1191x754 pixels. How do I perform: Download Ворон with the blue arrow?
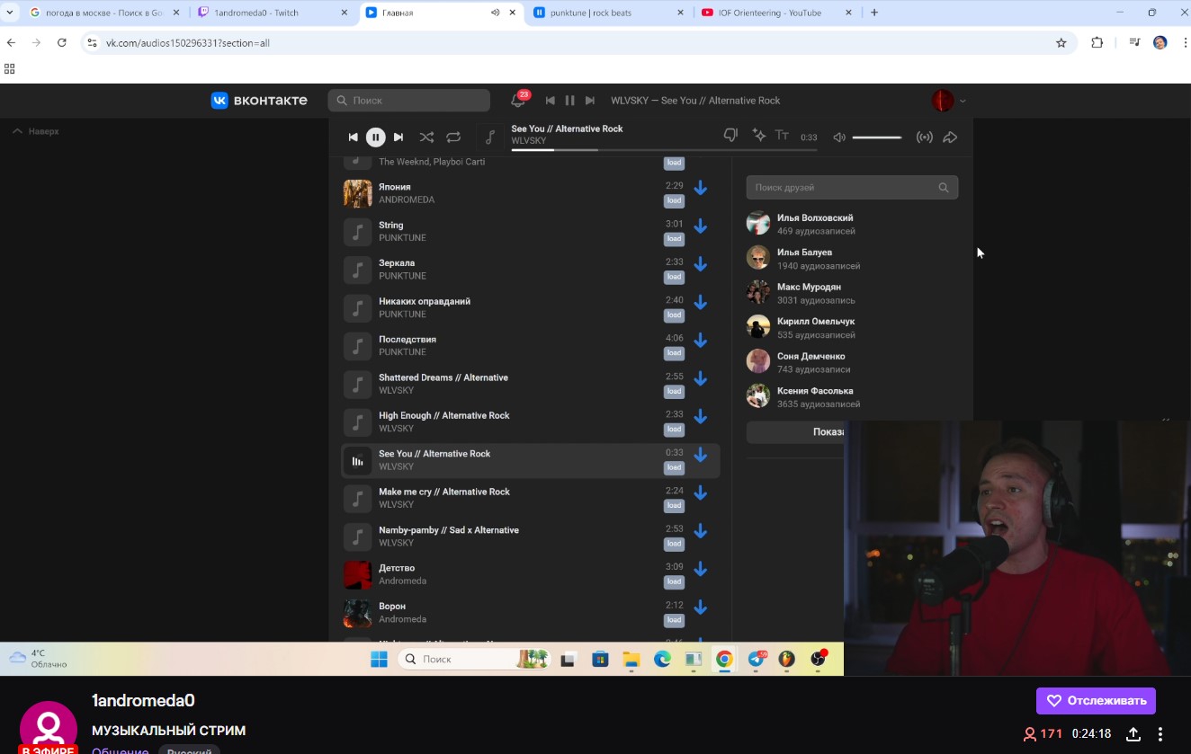click(x=701, y=608)
